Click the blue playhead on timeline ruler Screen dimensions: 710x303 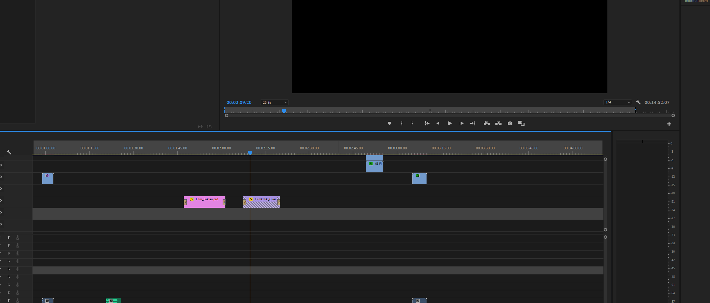[x=250, y=152]
